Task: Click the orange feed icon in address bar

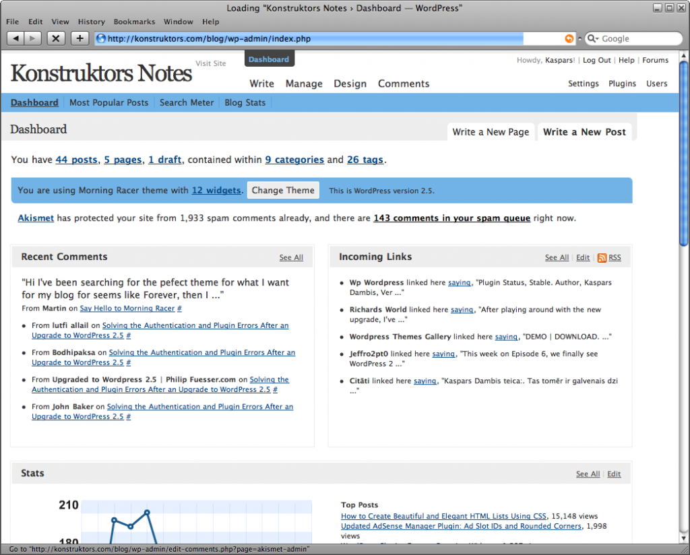Action: [569, 39]
